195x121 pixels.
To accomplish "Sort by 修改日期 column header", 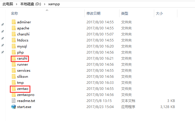I will tap(93, 13).
